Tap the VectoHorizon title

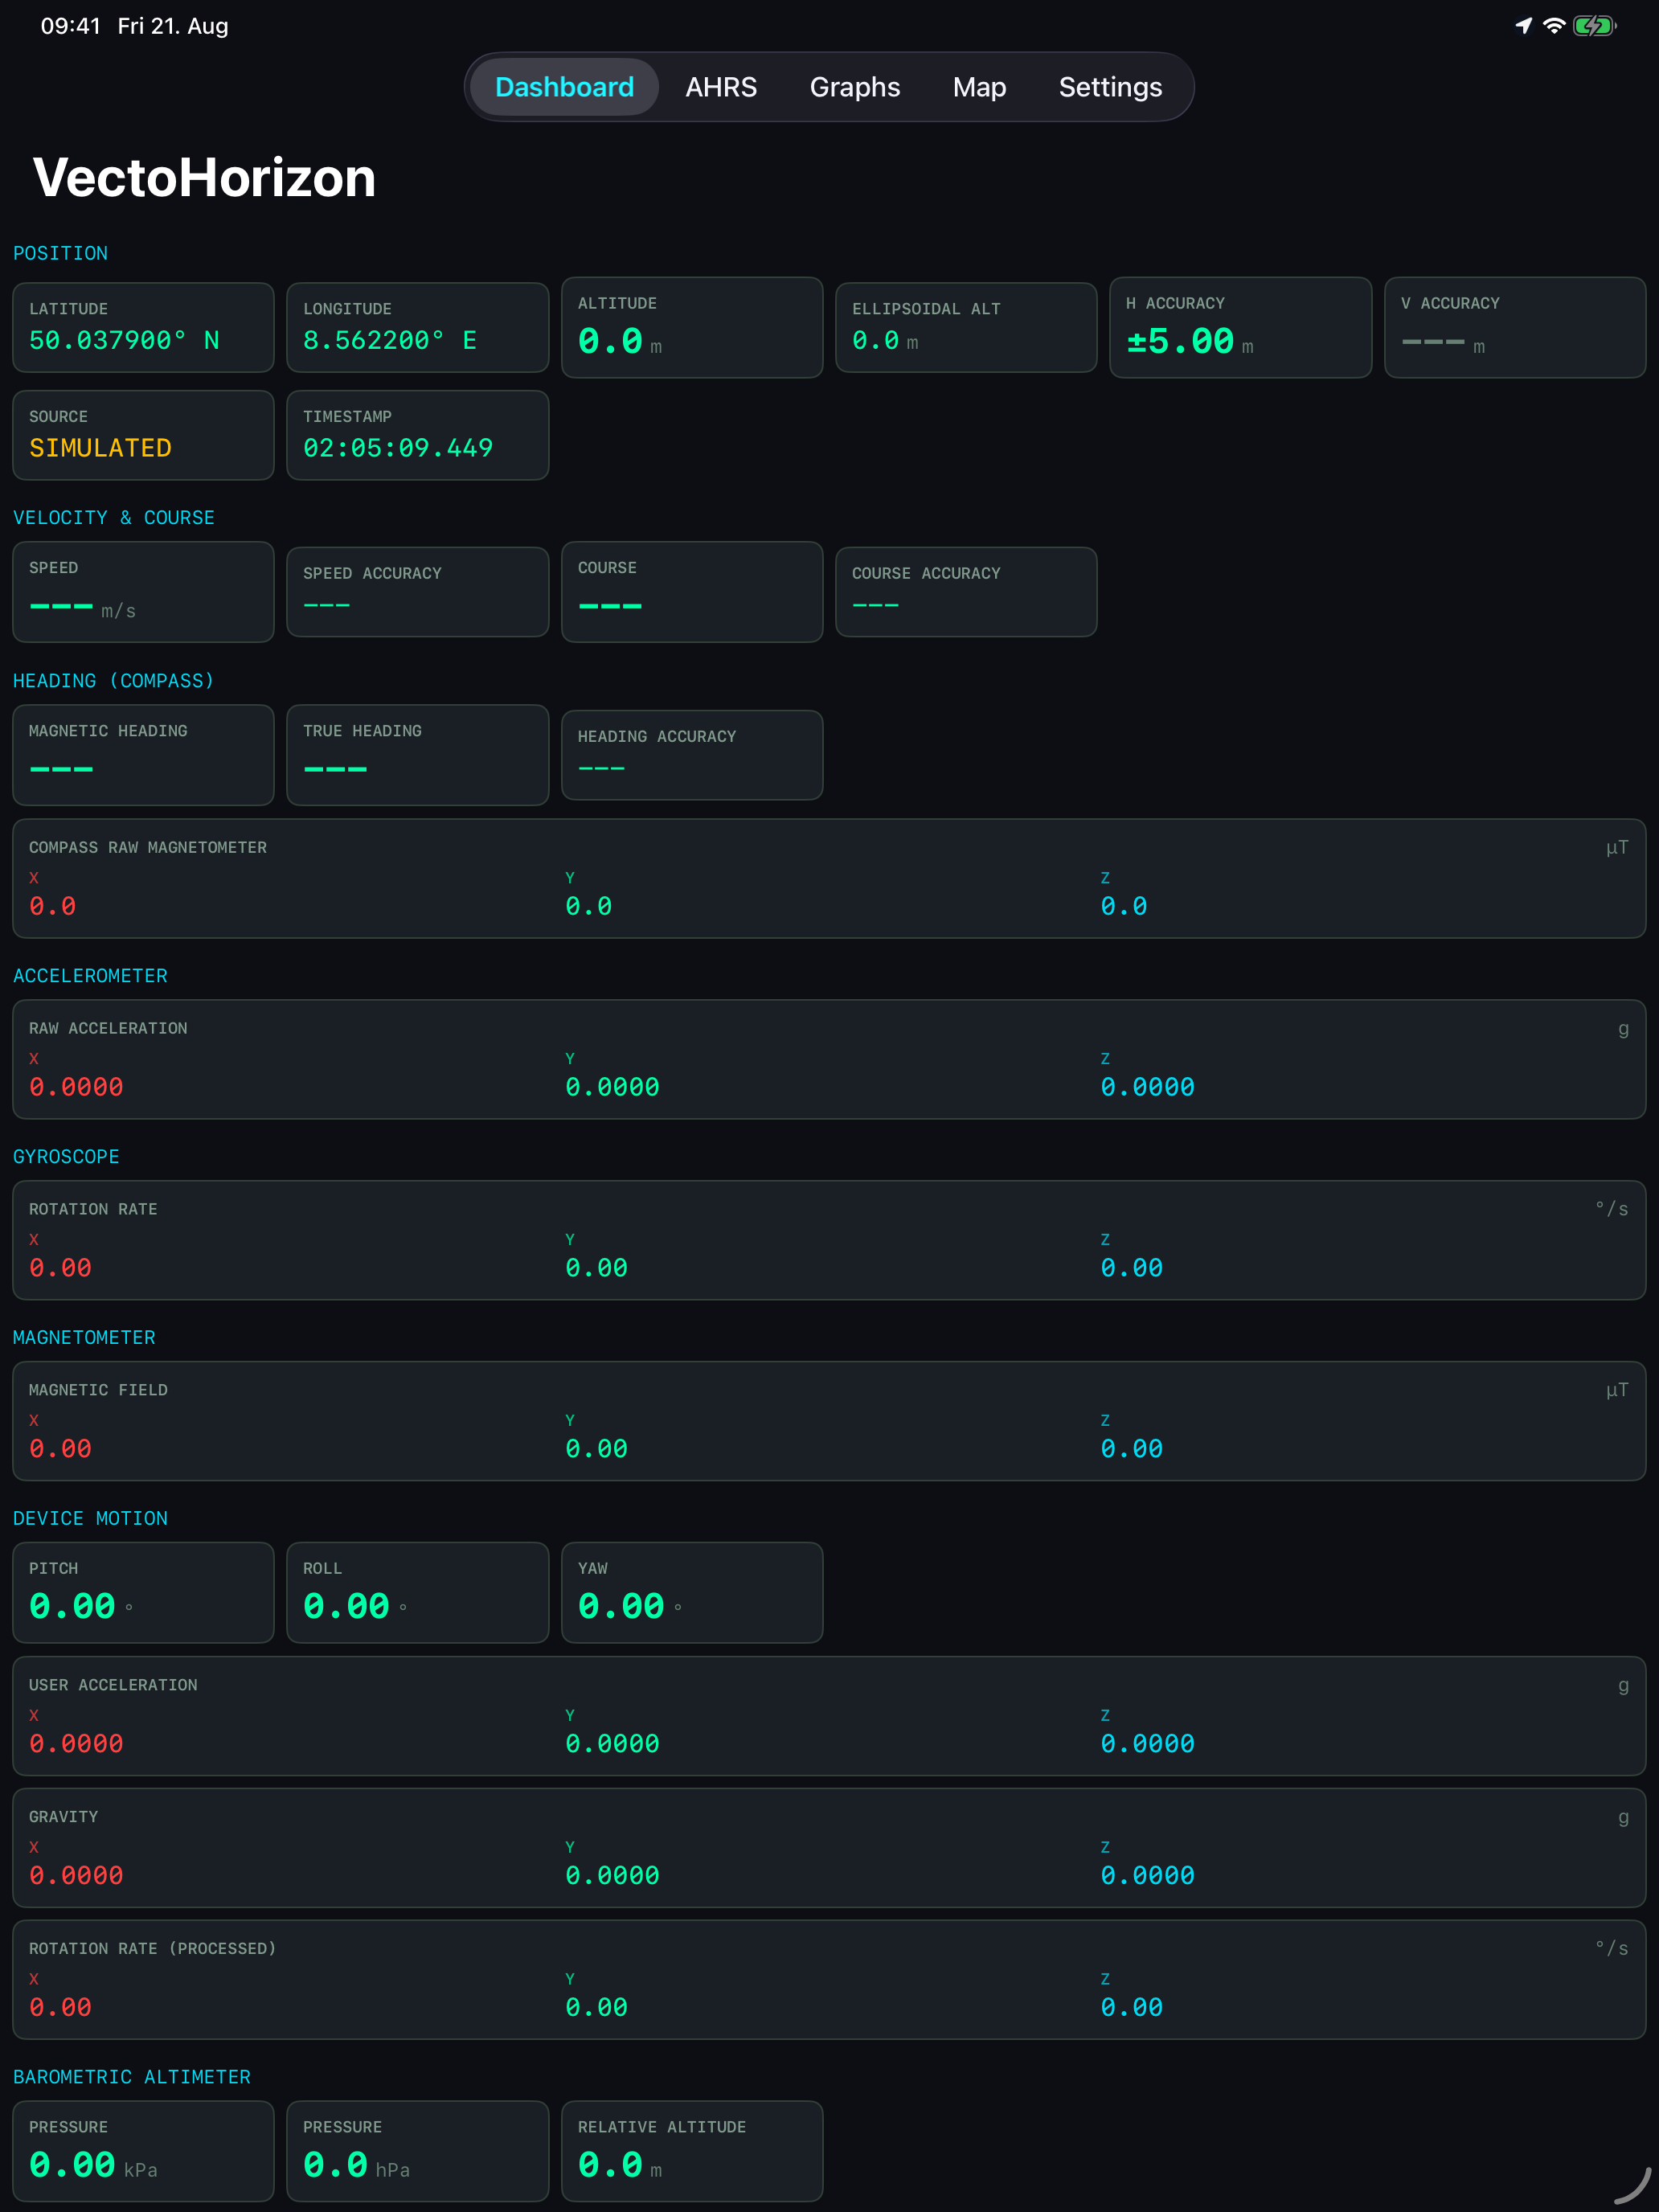click(x=204, y=178)
